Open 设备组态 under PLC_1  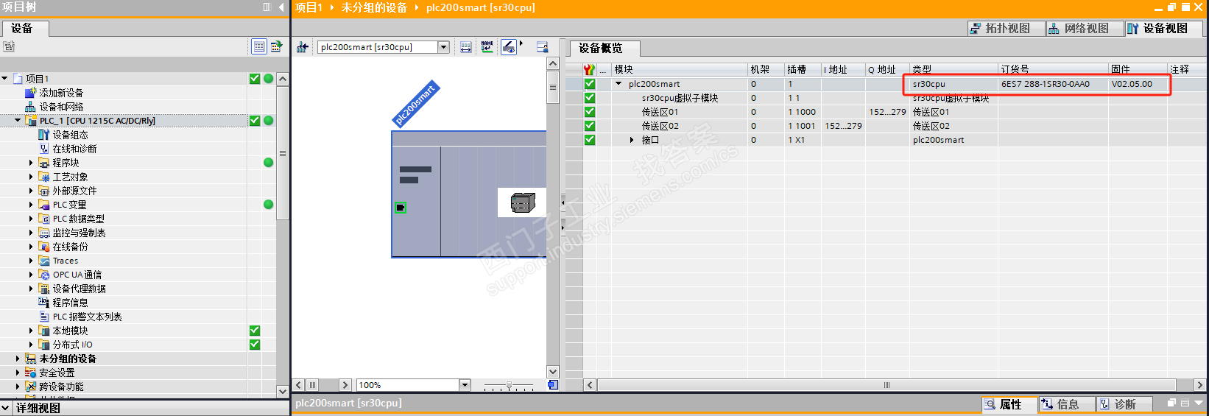(x=70, y=135)
